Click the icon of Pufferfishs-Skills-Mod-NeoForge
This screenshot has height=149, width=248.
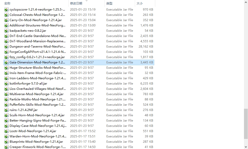6,105
